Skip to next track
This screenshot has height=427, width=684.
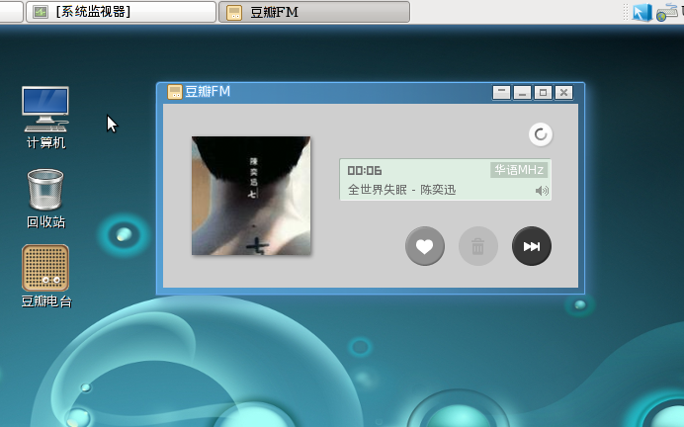[x=532, y=246]
